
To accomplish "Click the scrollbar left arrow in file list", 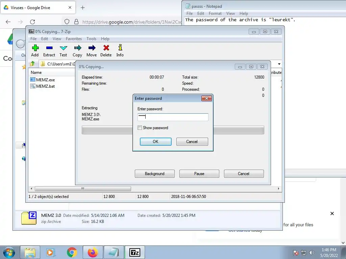I will (x=31, y=189).
